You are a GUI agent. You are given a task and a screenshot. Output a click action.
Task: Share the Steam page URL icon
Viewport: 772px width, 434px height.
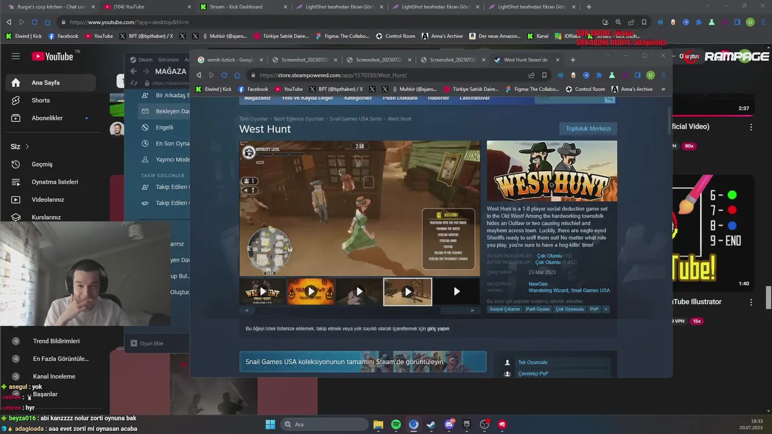531,75
